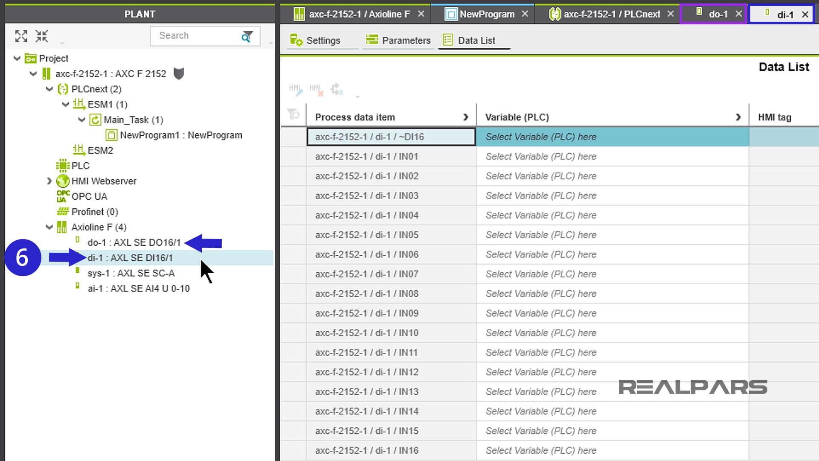The width and height of the screenshot is (819, 461).
Task: Click the search filter icon
Action: click(x=247, y=37)
